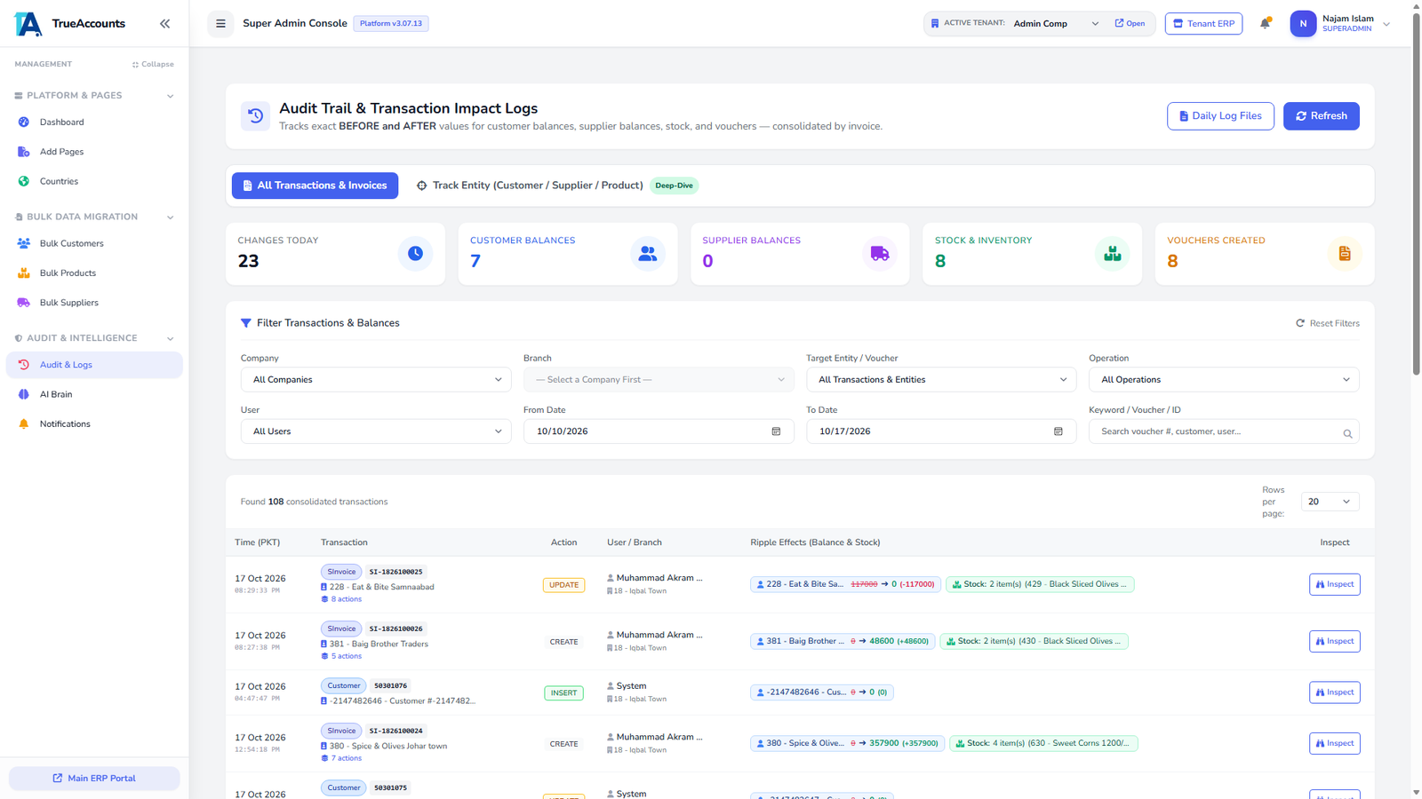This screenshot has width=1422, height=799.
Task: Open Dashboard in the sidebar
Action: (94, 123)
